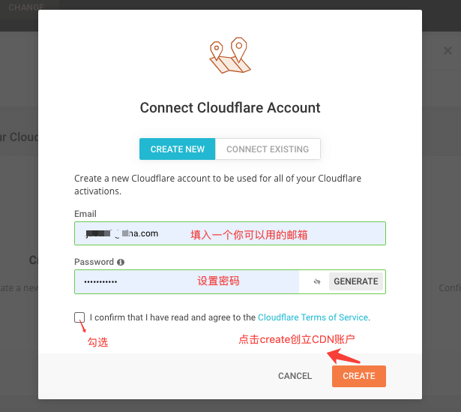Select the CREATE NEW tab
This screenshot has width=461, height=412.
click(x=178, y=149)
